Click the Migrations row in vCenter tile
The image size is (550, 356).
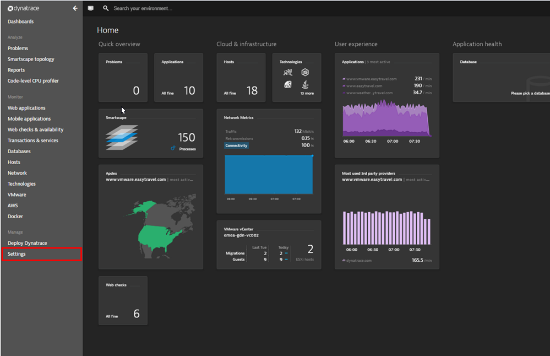257,253
